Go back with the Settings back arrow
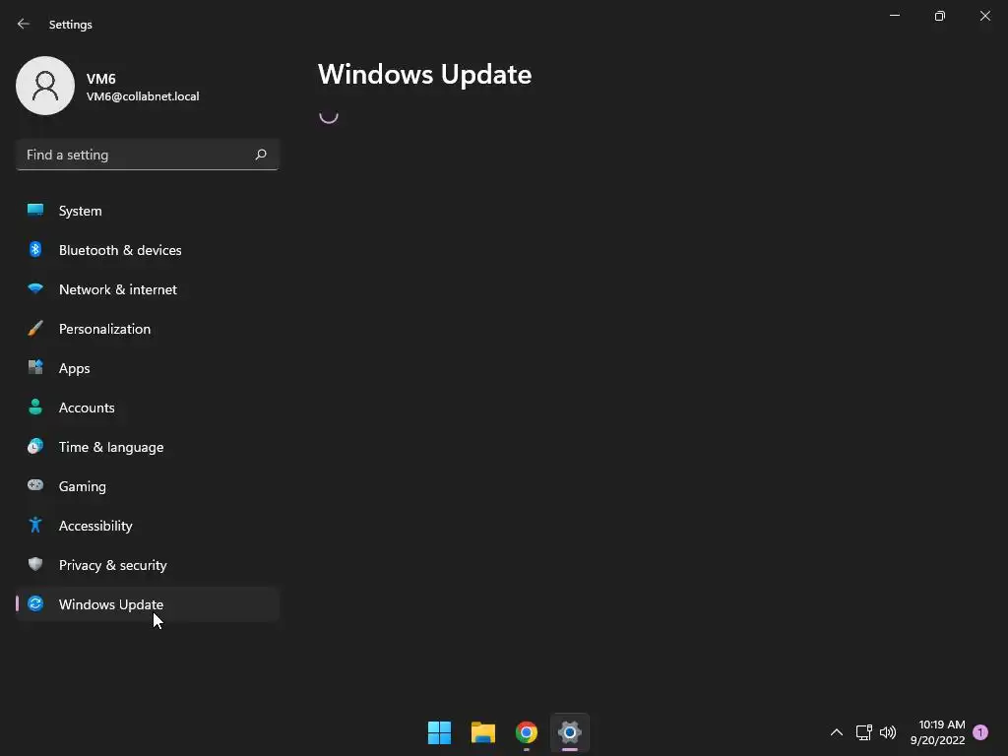The width and height of the screenshot is (1008, 756). pyautogui.click(x=24, y=24)
